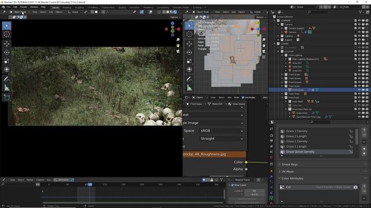Open graph editor View menu
The image size is (371, 208).
(x=12, y=180)
